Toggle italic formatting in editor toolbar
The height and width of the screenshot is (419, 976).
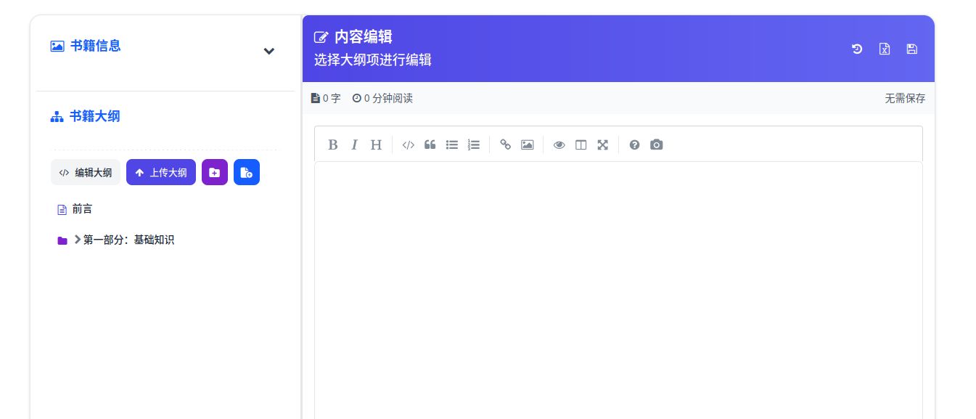(x=354, y=145)
